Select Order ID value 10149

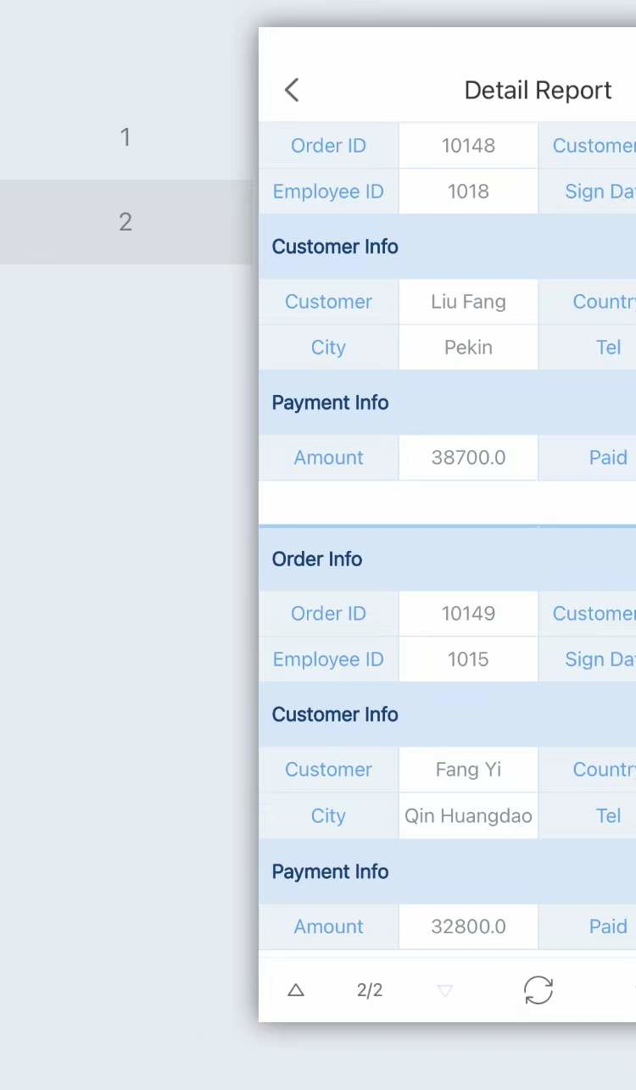coord(468,614)
